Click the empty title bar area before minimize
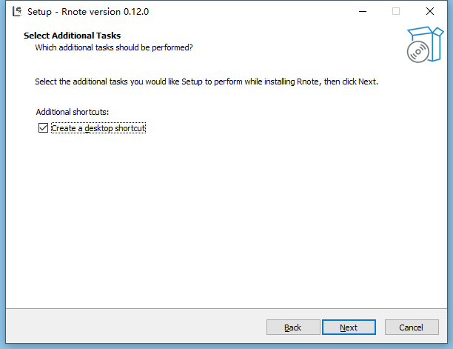The width and height of the screenshot is (453, 349). [259, 11]
